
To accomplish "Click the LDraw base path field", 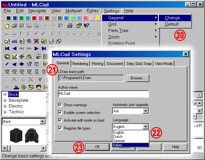I will tap(91, 78).
